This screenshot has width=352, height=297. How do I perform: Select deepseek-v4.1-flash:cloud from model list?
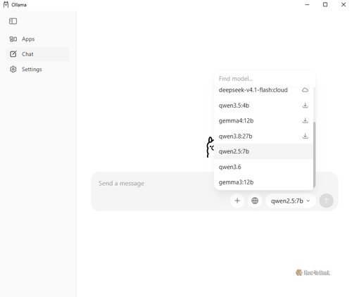click(x=264, y=90)
